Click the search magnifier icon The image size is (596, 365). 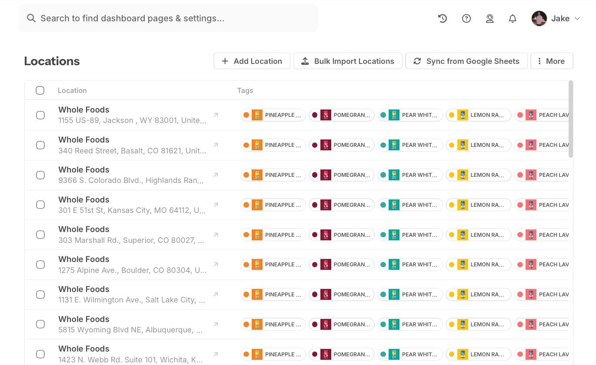(x=31, y=18)
